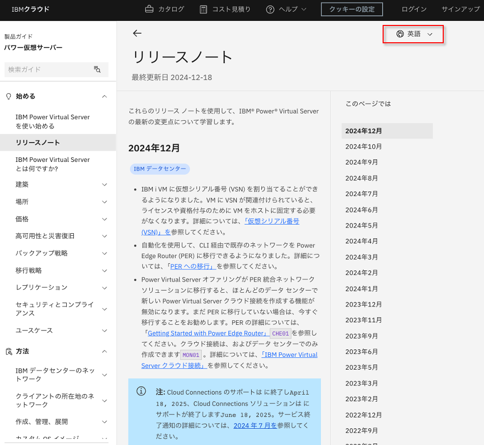The image size is (484, 445).
Task: Click in the 検索ガイド search field
Action: coord(57,69)
